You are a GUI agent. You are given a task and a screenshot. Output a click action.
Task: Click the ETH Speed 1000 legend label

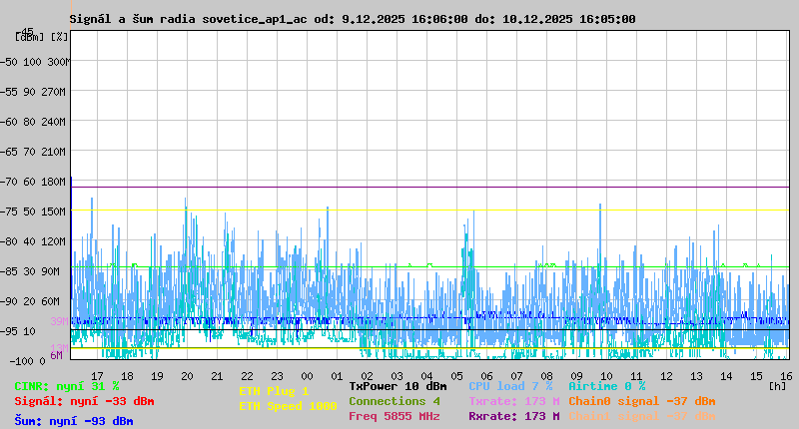click(288, 406)
